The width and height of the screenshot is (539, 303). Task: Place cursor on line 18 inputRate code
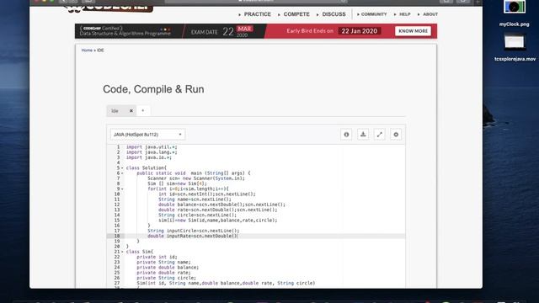pos(193,236)
